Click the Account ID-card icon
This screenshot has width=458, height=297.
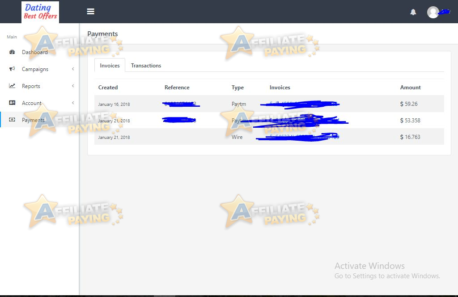11,103
